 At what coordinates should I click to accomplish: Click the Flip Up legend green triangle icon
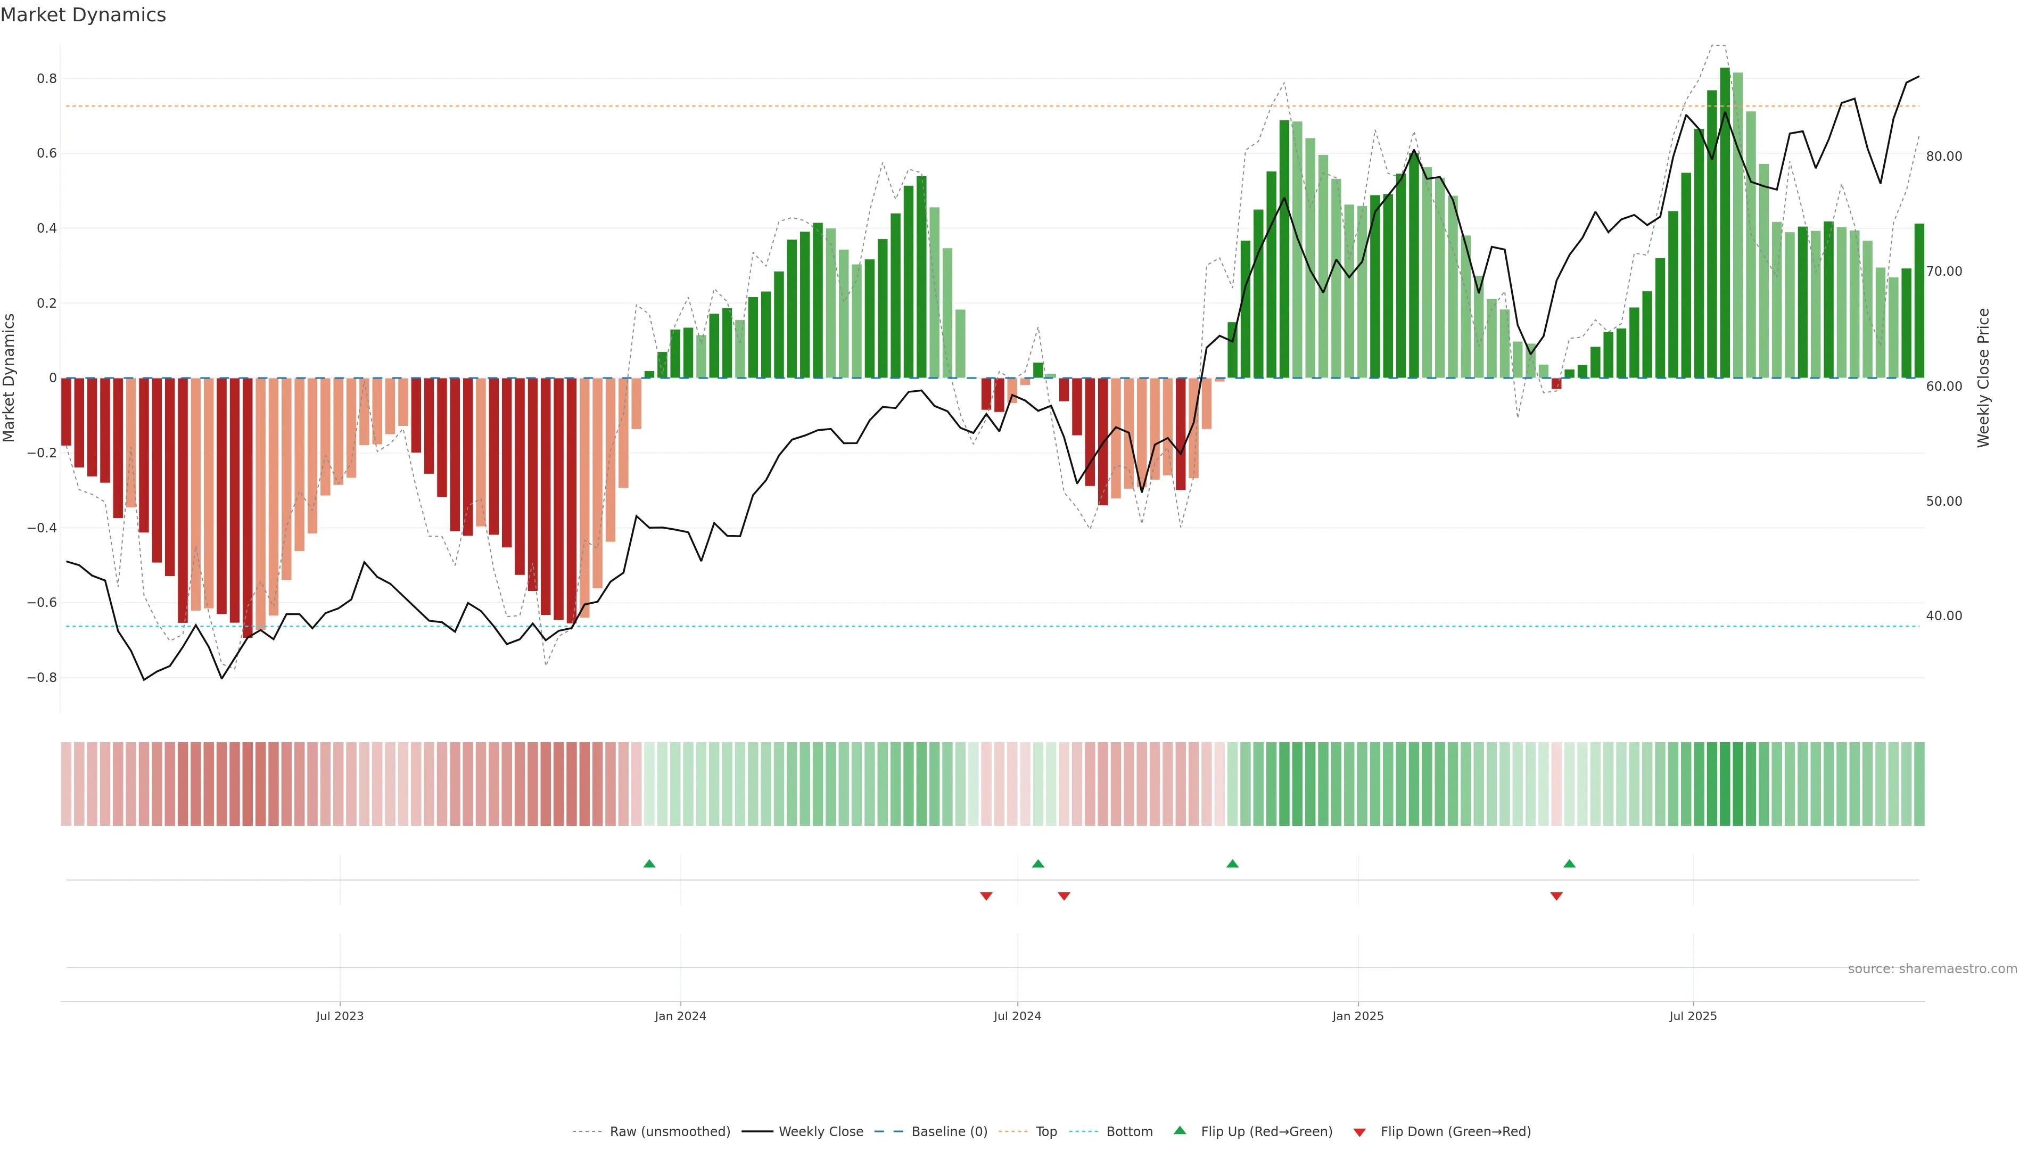[x=1180, y=1130]
